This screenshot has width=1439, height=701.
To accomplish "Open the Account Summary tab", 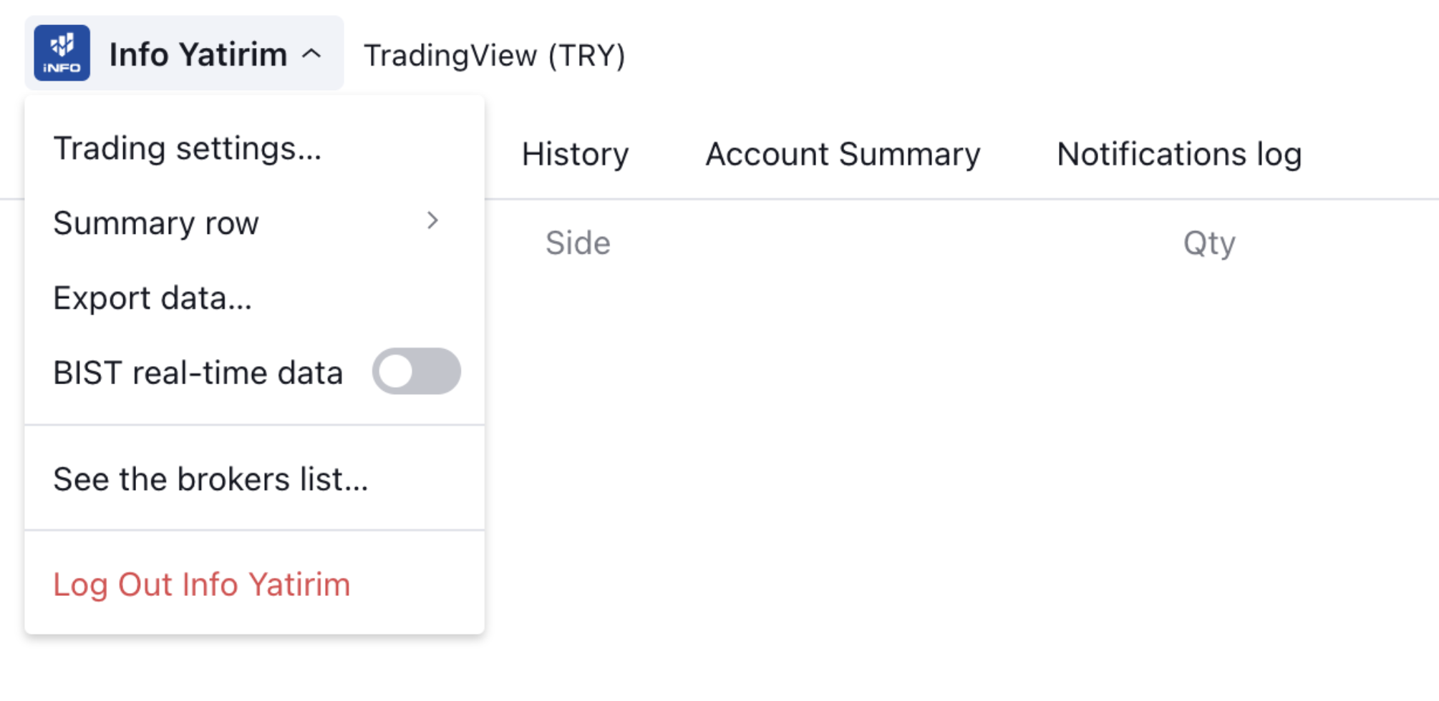I will 843,155.
